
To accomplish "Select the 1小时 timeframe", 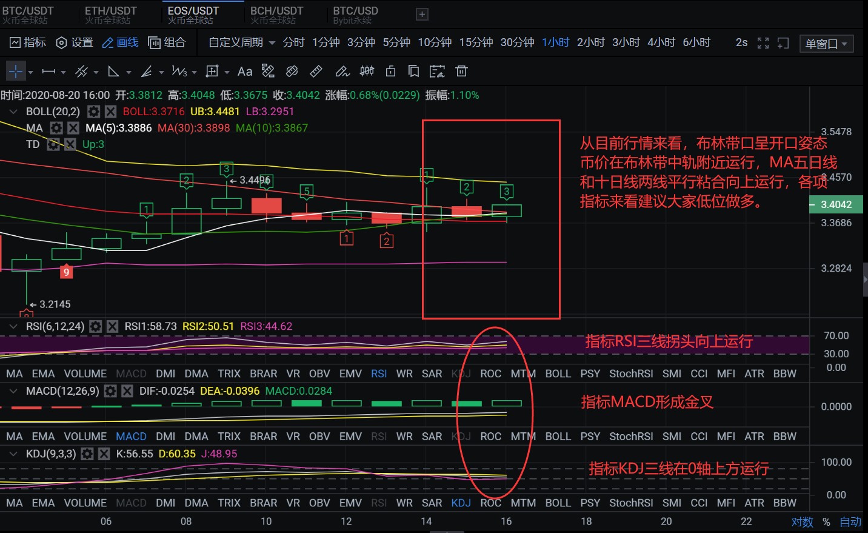I will (556, 42).
